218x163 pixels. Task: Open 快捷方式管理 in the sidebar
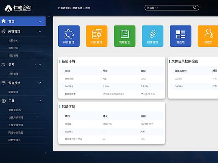(16, 117)
